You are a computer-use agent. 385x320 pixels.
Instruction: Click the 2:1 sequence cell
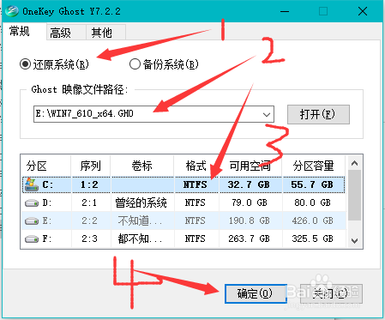click(90, 203)
